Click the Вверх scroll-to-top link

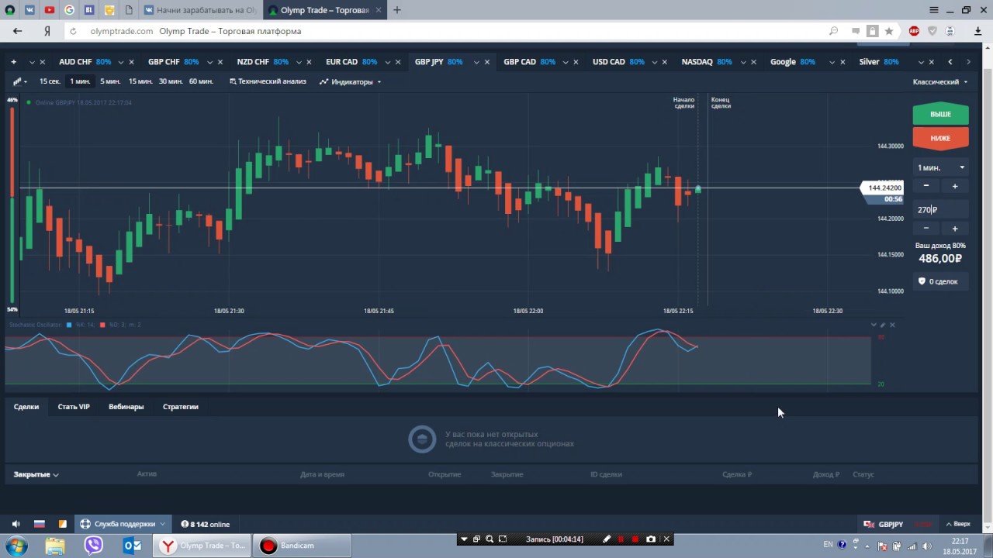pyautogui.click(x=958, y=524)
